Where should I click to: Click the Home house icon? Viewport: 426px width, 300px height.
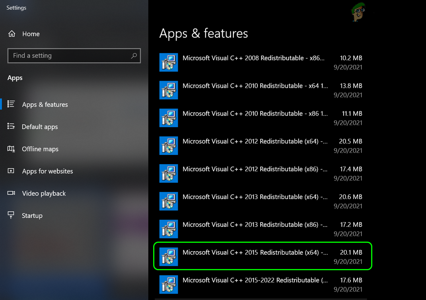coord(12,34)
